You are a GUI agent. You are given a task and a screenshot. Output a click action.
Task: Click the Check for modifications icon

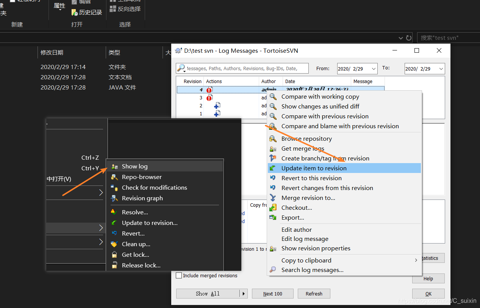(114, 188)
